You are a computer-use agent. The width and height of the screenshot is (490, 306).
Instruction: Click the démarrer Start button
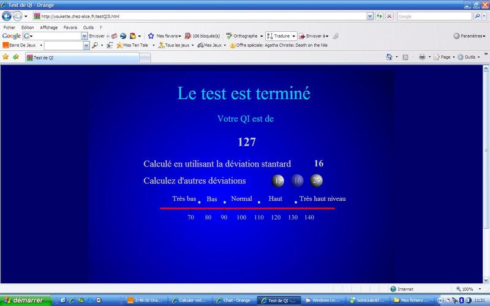(x=23, y=300)
